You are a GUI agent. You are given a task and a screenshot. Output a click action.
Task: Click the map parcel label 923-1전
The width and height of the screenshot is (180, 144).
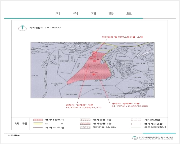click(136, 50)
